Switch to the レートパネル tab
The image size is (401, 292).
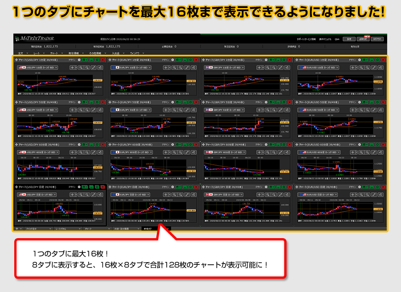click(x=68, y=229)
